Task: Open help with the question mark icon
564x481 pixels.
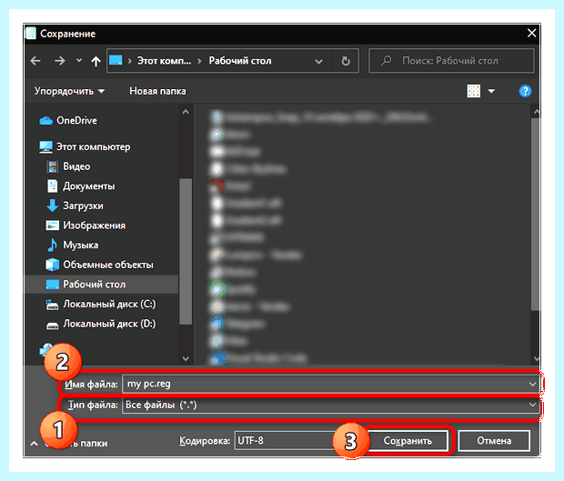Action: (525, 91)
